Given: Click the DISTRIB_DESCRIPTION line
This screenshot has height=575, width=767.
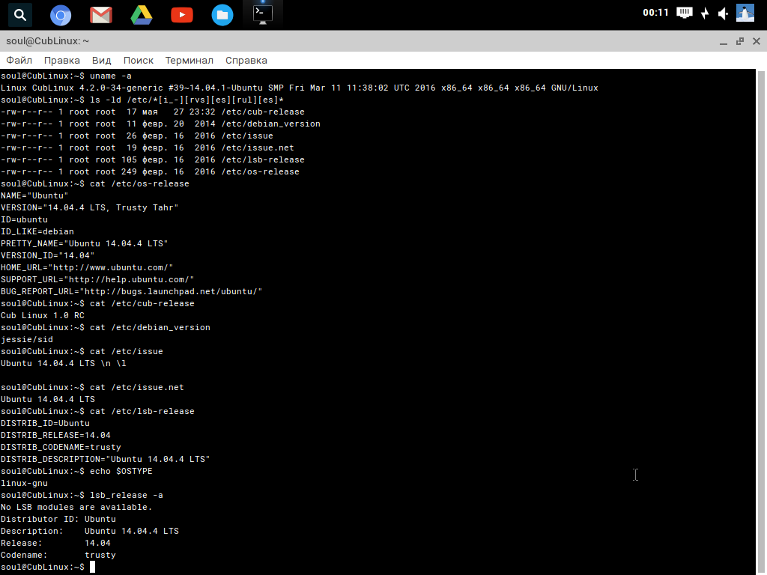Looking at the screenshot, I should click(105, 459).
